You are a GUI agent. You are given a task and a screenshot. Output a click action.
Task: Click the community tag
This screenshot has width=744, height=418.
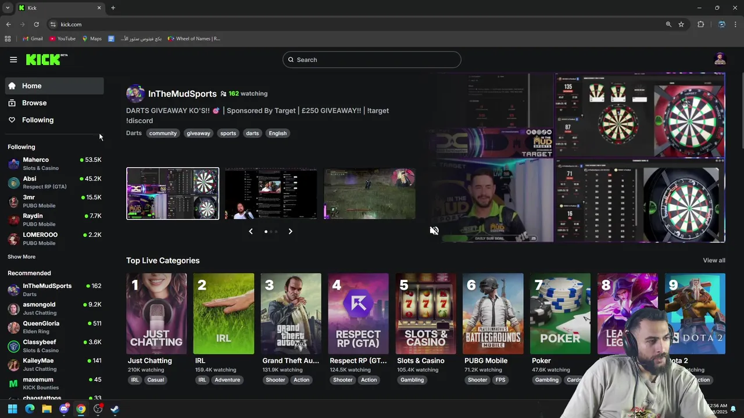point(163,133)
